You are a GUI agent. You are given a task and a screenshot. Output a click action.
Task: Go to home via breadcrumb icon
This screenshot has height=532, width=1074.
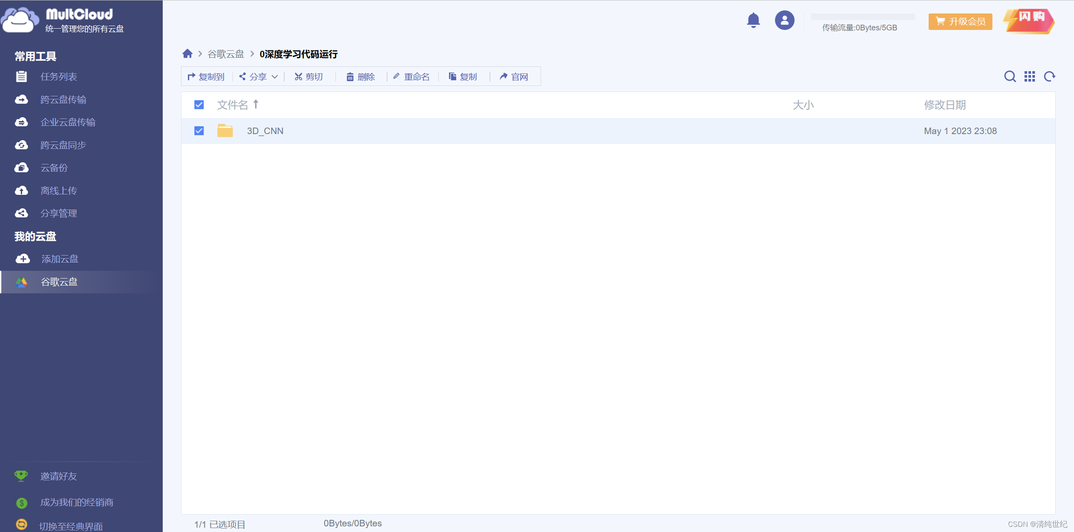[x=187, y=54]
